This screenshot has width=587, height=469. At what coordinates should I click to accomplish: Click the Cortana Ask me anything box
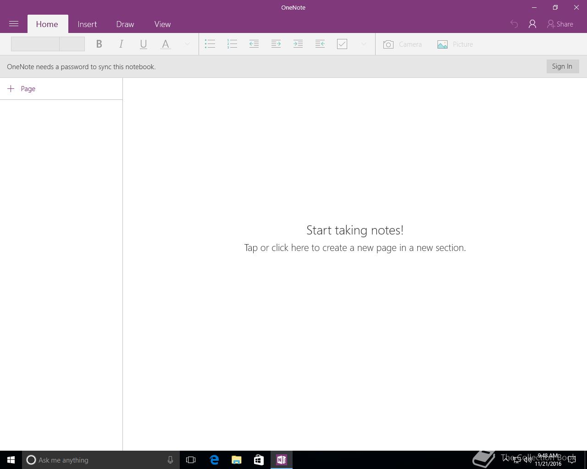(x=101, y=460)
